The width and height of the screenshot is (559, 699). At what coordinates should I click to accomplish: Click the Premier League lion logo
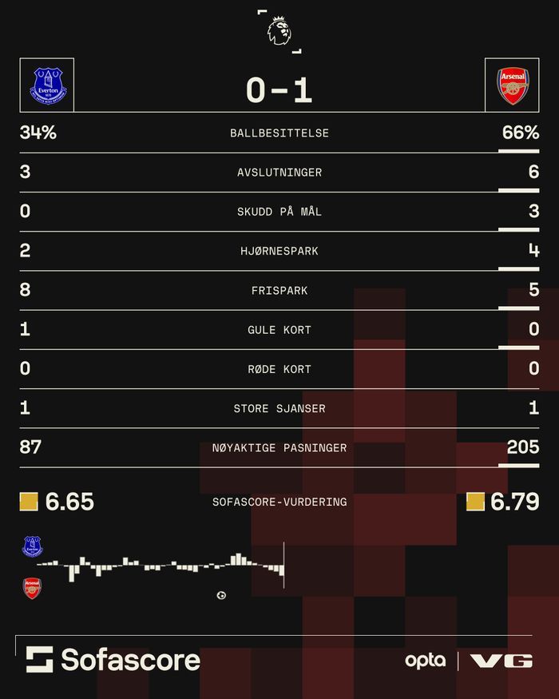pyautogui.click(x=279, y=31)
